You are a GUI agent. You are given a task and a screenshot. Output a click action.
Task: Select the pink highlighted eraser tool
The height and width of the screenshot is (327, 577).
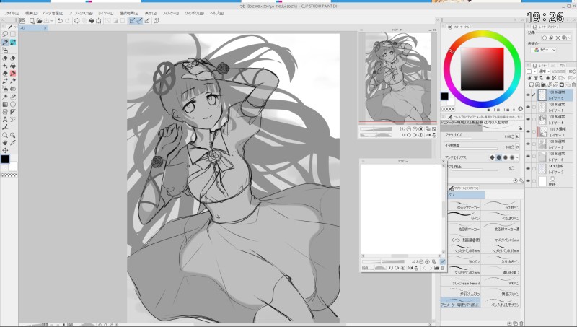tap(13, 74)
